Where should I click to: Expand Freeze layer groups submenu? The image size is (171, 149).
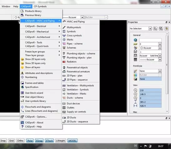click(x=41, y=51)
